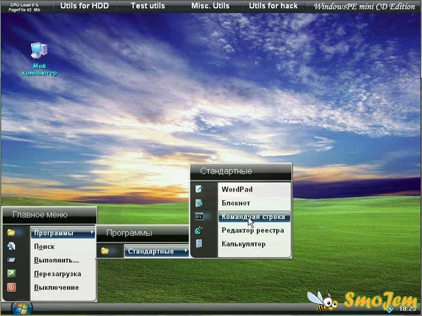Choose Выполнить... in the main menu
This screenshot has height=316, width=422.
point(63,261)
